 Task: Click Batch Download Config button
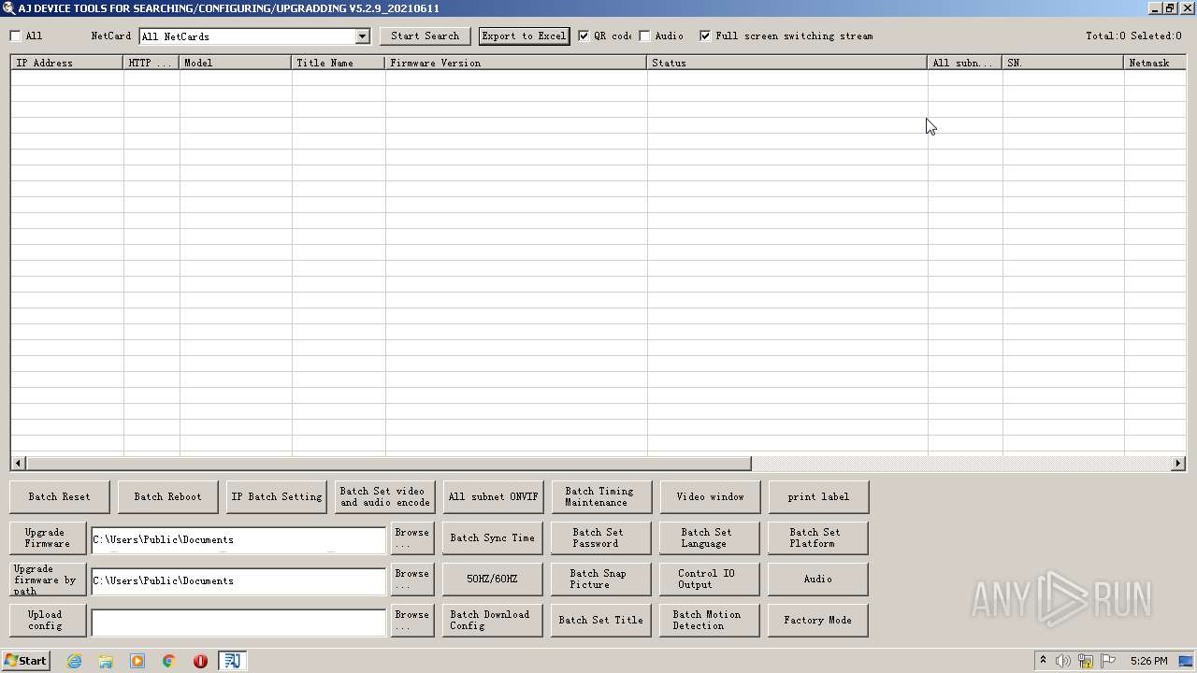(493, 621)
